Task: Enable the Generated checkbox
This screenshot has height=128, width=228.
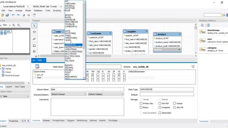Action: [160, 113]
